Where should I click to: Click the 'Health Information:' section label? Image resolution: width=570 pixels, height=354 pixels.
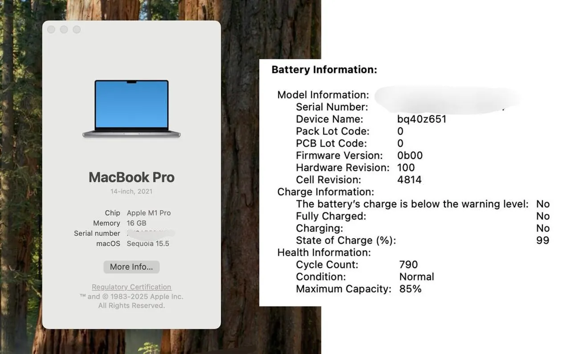(x=324, y=252)
